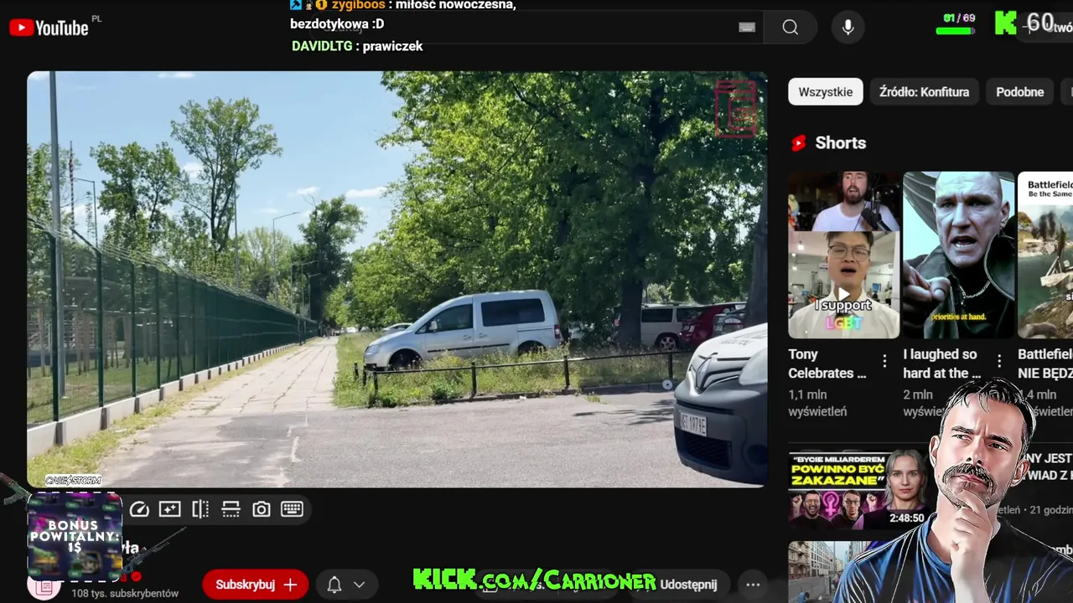Click the video player area
Screen dimensions: 1073x603
coord(397,279)
